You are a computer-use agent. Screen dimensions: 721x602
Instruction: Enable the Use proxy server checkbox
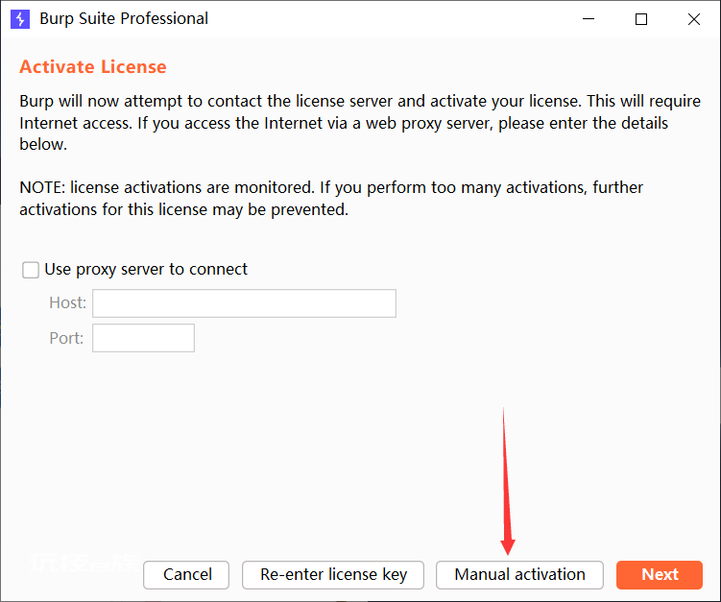point(31,270)
